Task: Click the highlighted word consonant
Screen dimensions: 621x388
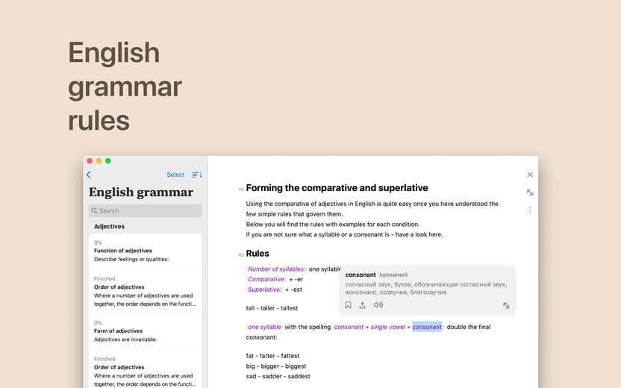Action: 427,327
